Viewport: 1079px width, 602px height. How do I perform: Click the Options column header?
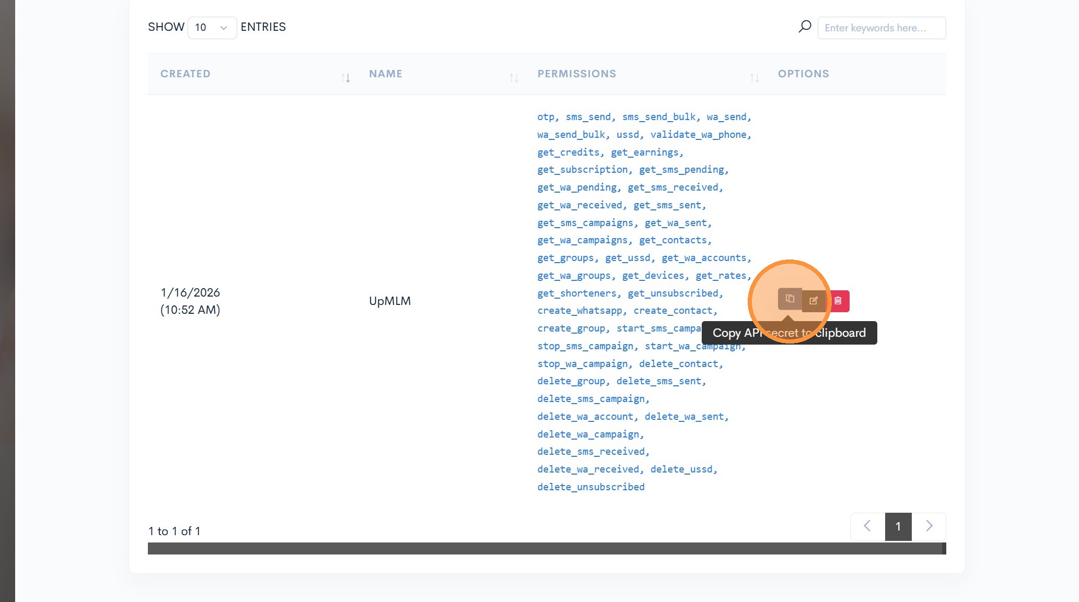coord(803,74)
